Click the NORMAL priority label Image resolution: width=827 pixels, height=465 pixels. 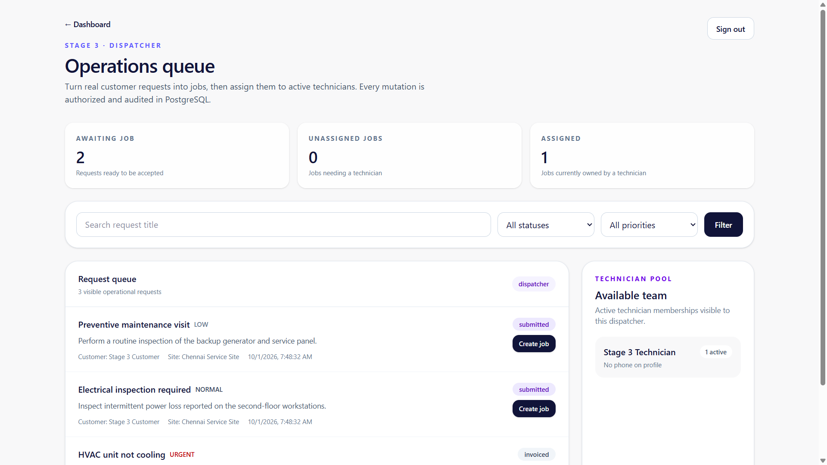click(x=209, y=390)
